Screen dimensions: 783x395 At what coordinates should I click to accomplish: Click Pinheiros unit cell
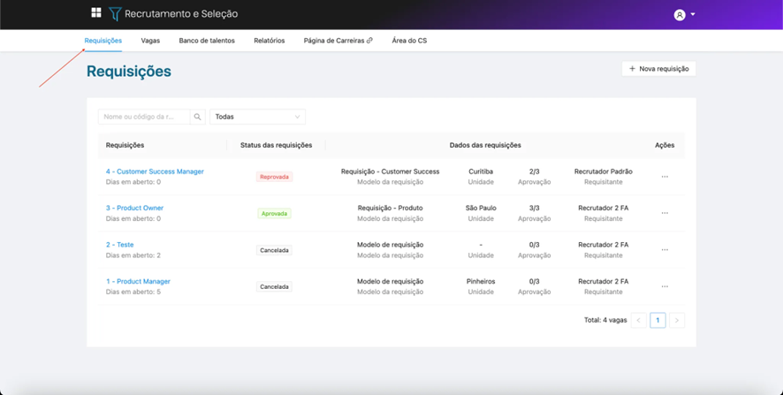point(481,281)
